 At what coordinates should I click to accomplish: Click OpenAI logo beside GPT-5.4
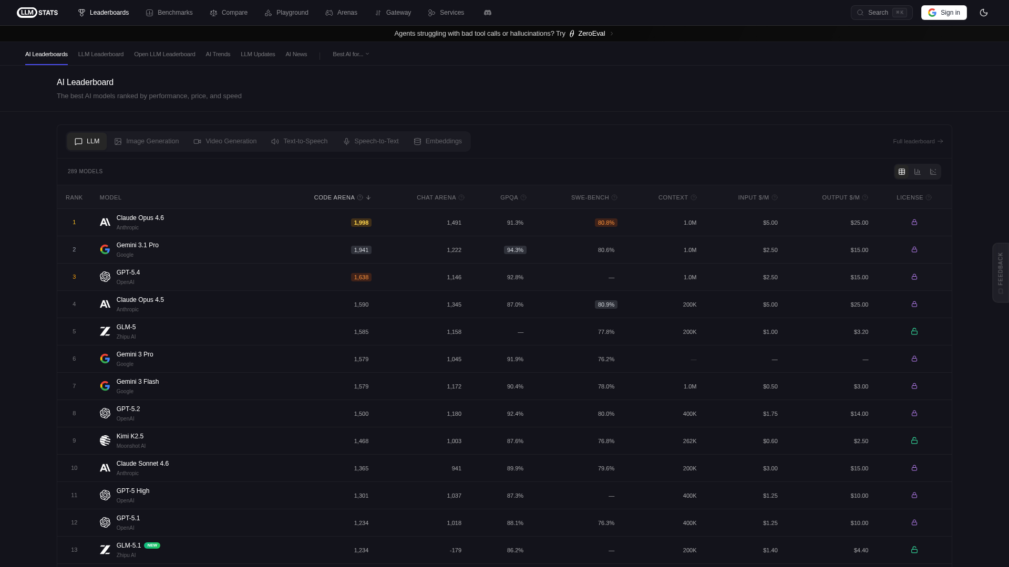tap(105, 277)
